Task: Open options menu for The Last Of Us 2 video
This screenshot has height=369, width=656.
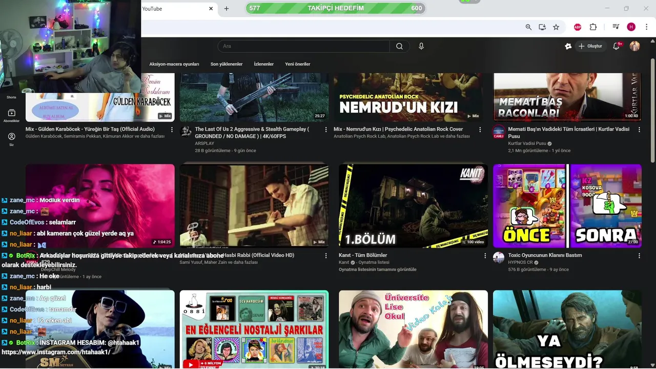Action: click(x=326, y=130)
